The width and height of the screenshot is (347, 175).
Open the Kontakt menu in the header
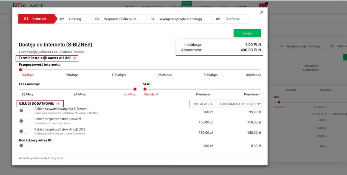pos(240,7)
